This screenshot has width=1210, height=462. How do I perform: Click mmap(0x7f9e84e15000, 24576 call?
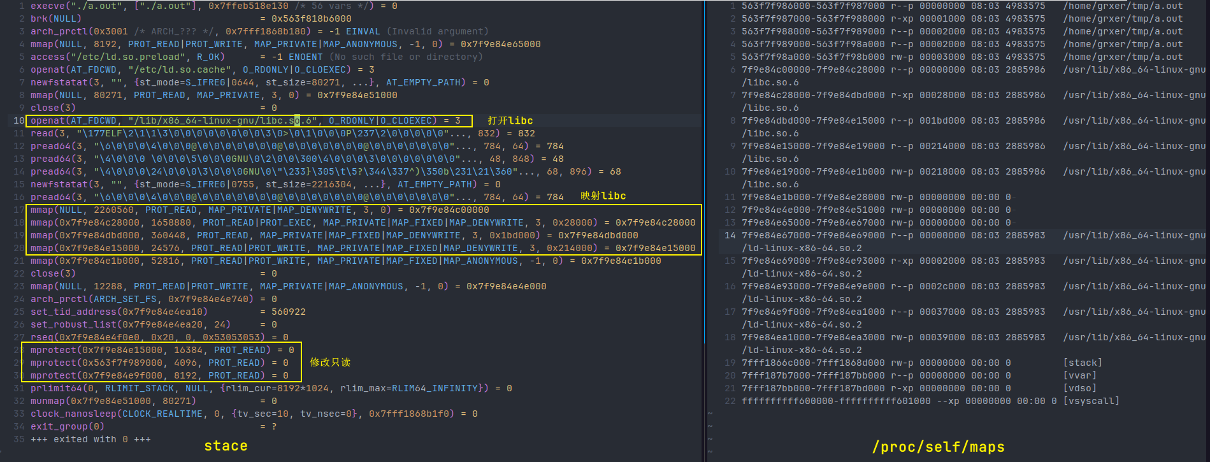(363, 248)
